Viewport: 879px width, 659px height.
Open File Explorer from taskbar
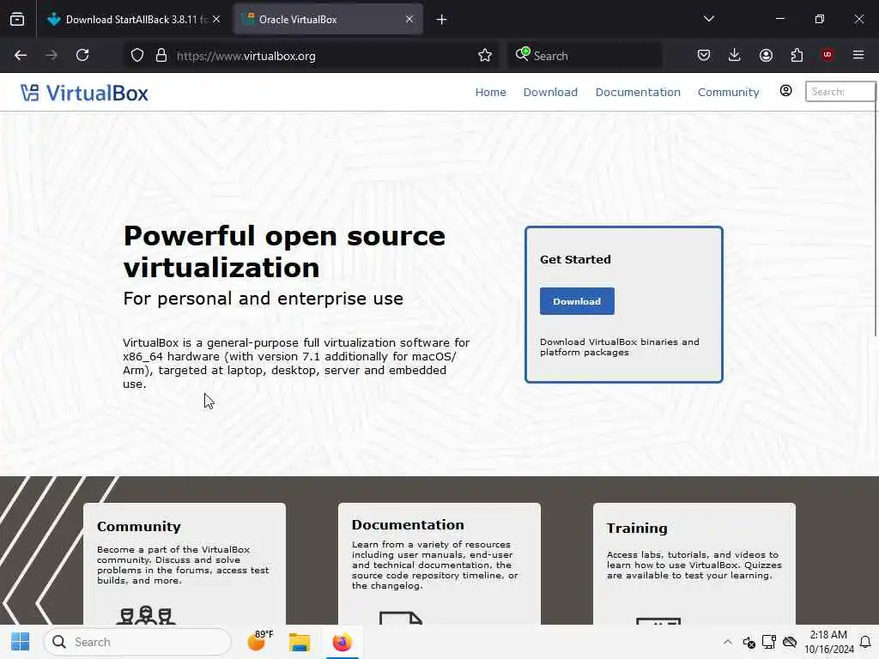[x=300, y=642]
